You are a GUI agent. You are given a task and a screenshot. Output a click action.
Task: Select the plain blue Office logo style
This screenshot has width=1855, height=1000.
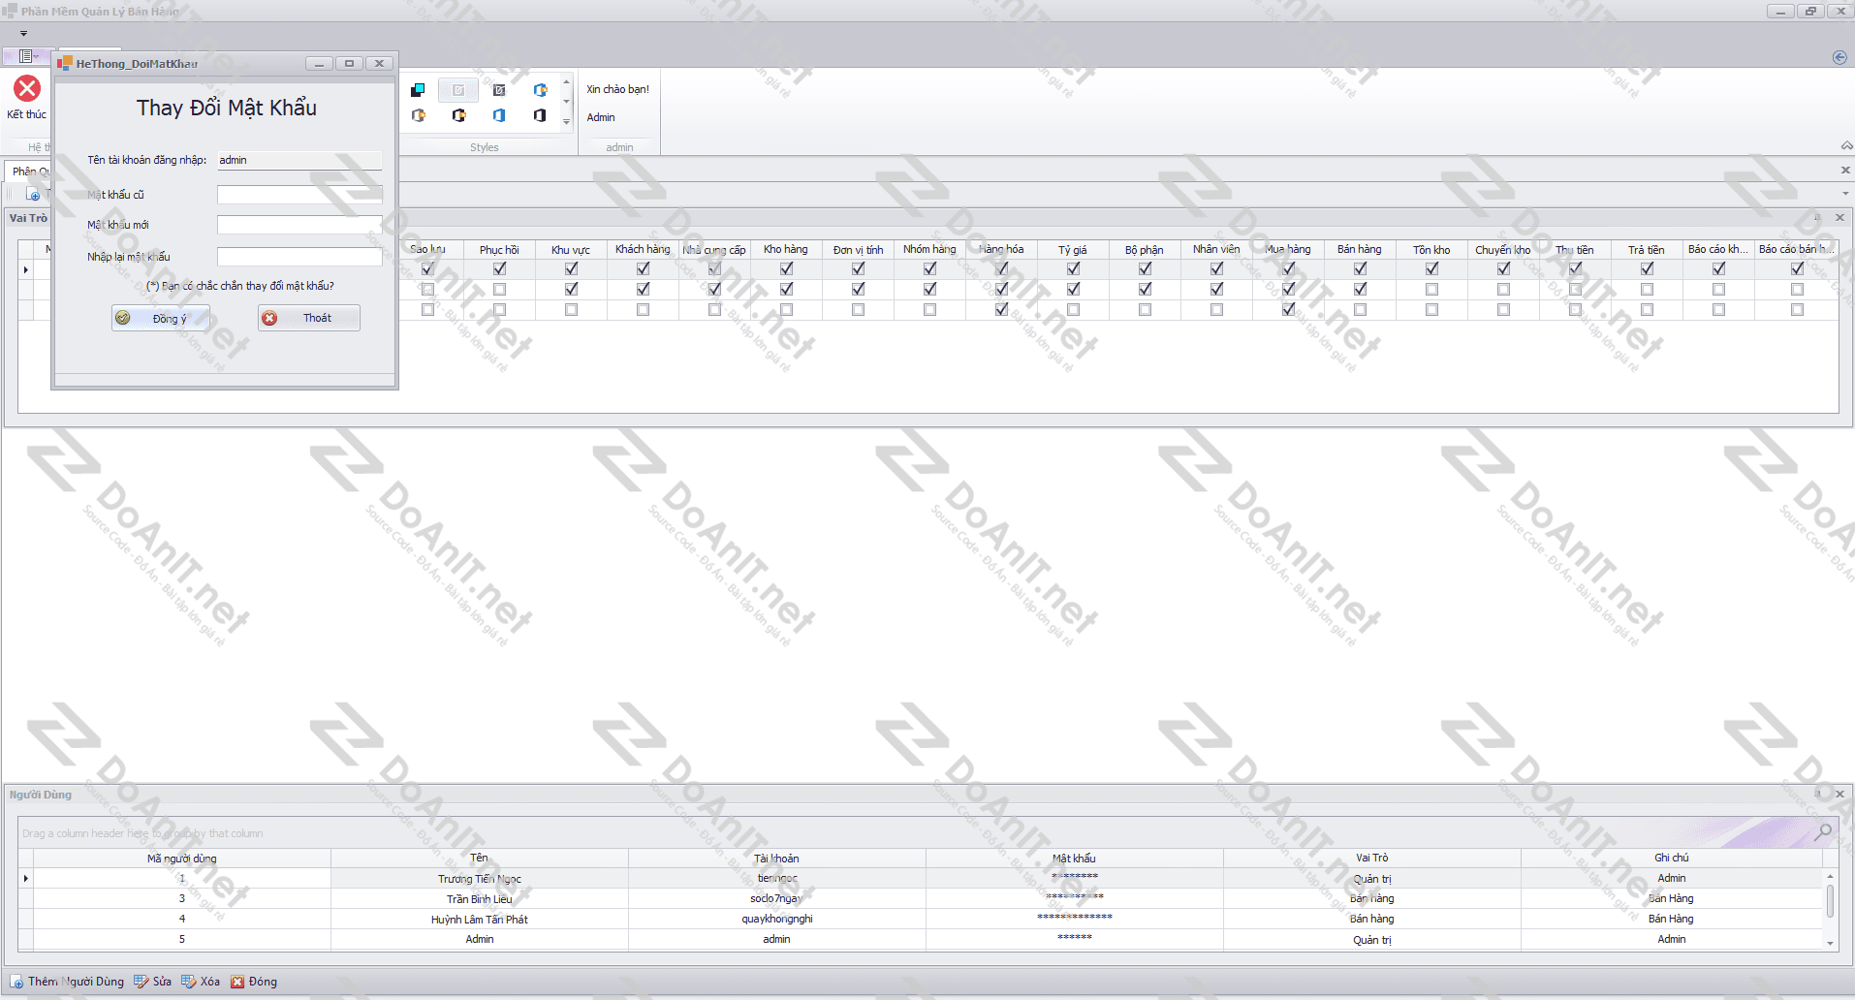499,115
